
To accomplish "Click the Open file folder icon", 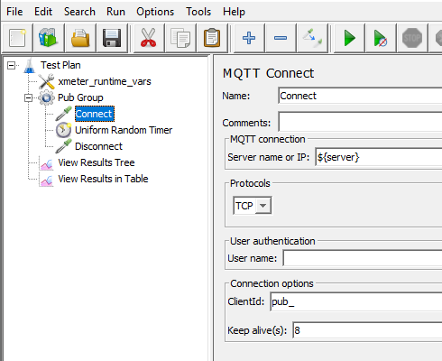I will [80, 38].
